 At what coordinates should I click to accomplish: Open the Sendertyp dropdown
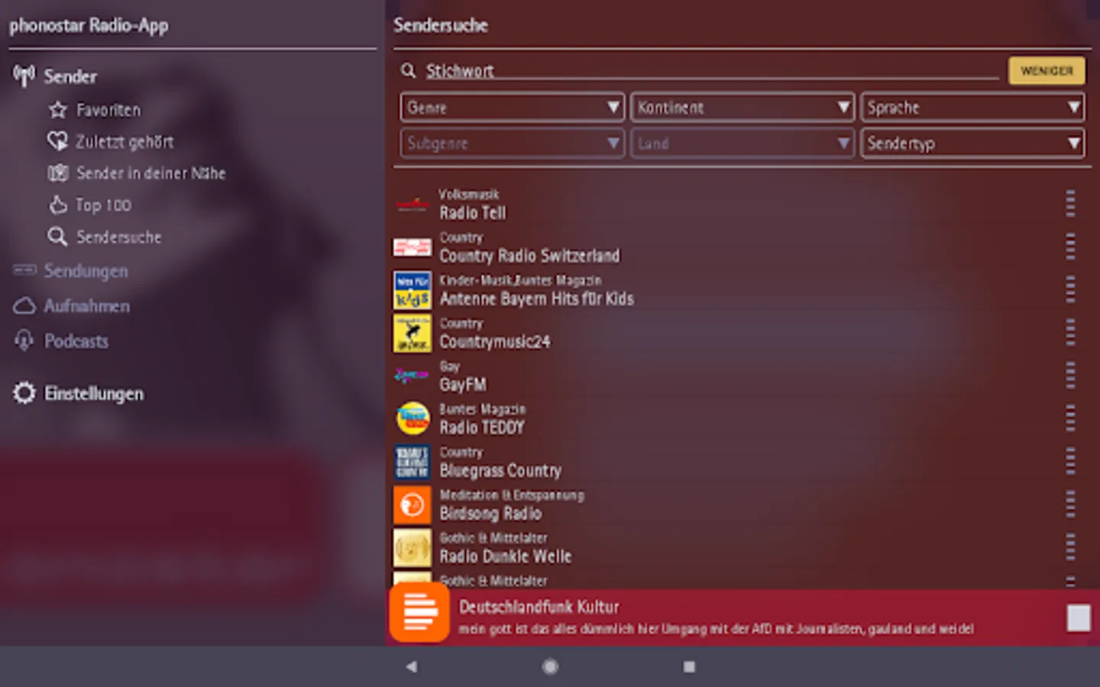(x=972, y=143)
